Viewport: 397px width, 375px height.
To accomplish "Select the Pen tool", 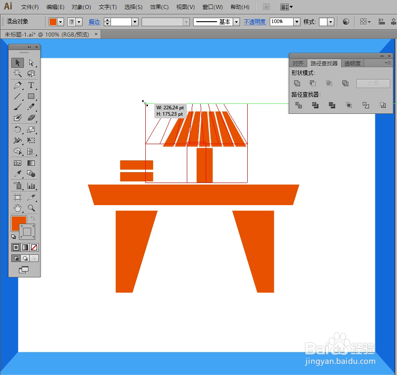I will [18, 85].
